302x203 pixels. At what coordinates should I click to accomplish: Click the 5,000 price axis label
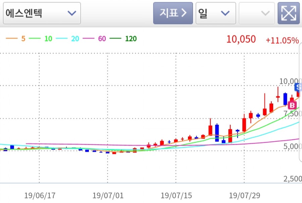coord(293,147)
